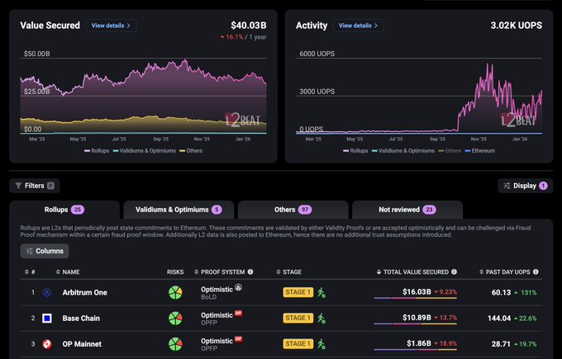Open the Display options menu
562x359 pixels.
click(x=525, y=186)
